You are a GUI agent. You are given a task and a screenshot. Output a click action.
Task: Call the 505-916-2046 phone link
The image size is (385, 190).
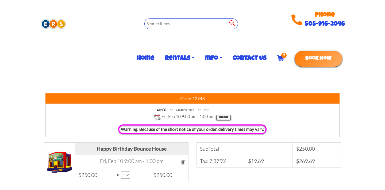point(325,24)
